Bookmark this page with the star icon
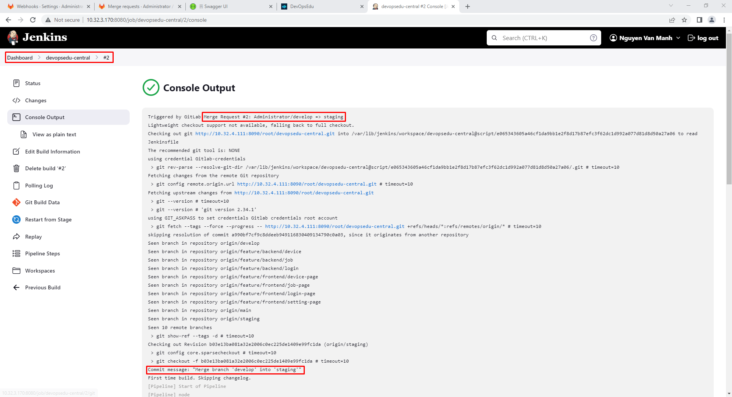This screenshot has width=732, height=397. (684, 20)
